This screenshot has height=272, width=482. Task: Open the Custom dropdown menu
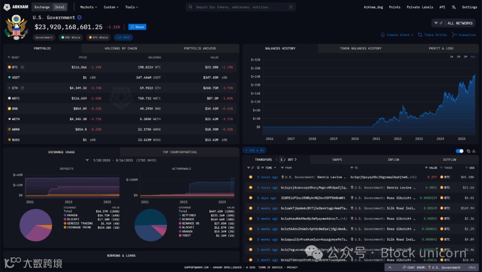(x=111, y=7)
